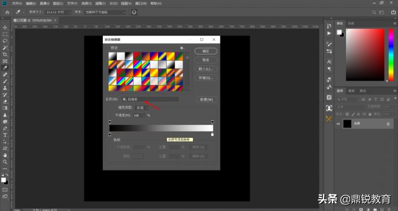The height and width of the screenshot is (211, 398).
Task: Open the layer filter kind dropdown
Action: click(347, 100)
